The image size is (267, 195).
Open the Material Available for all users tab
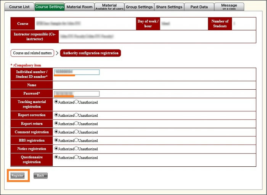point(109,7)
